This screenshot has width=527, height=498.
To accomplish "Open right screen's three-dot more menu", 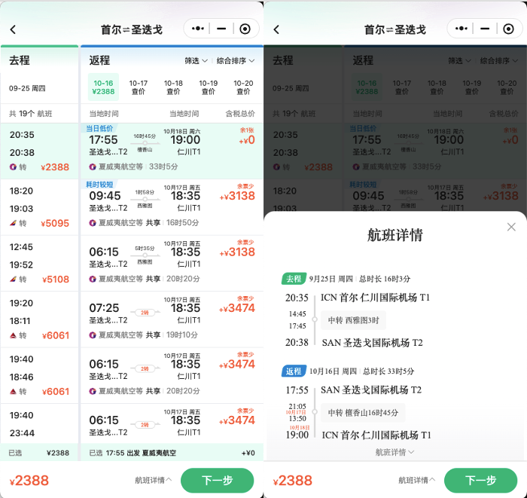I will pyautogui.click(x=461, y=29).
